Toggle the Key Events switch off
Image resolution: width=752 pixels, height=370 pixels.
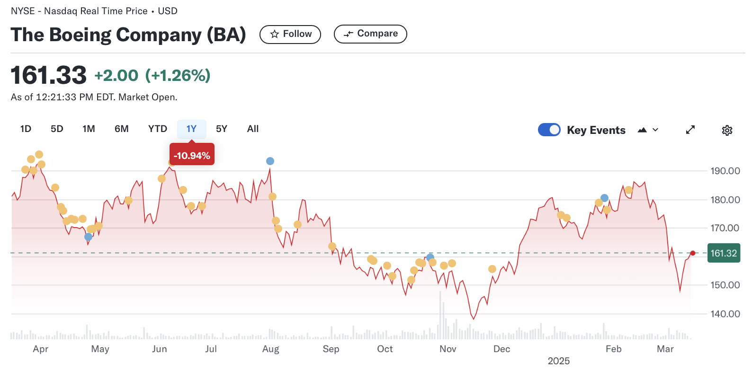click(x=549, y=130)
